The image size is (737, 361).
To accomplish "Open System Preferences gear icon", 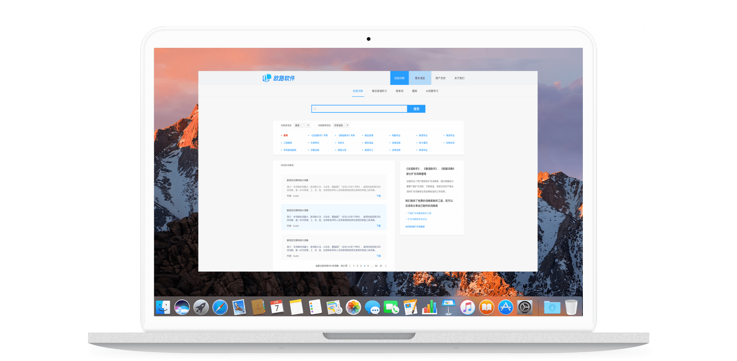I will [x=524, y=307].
